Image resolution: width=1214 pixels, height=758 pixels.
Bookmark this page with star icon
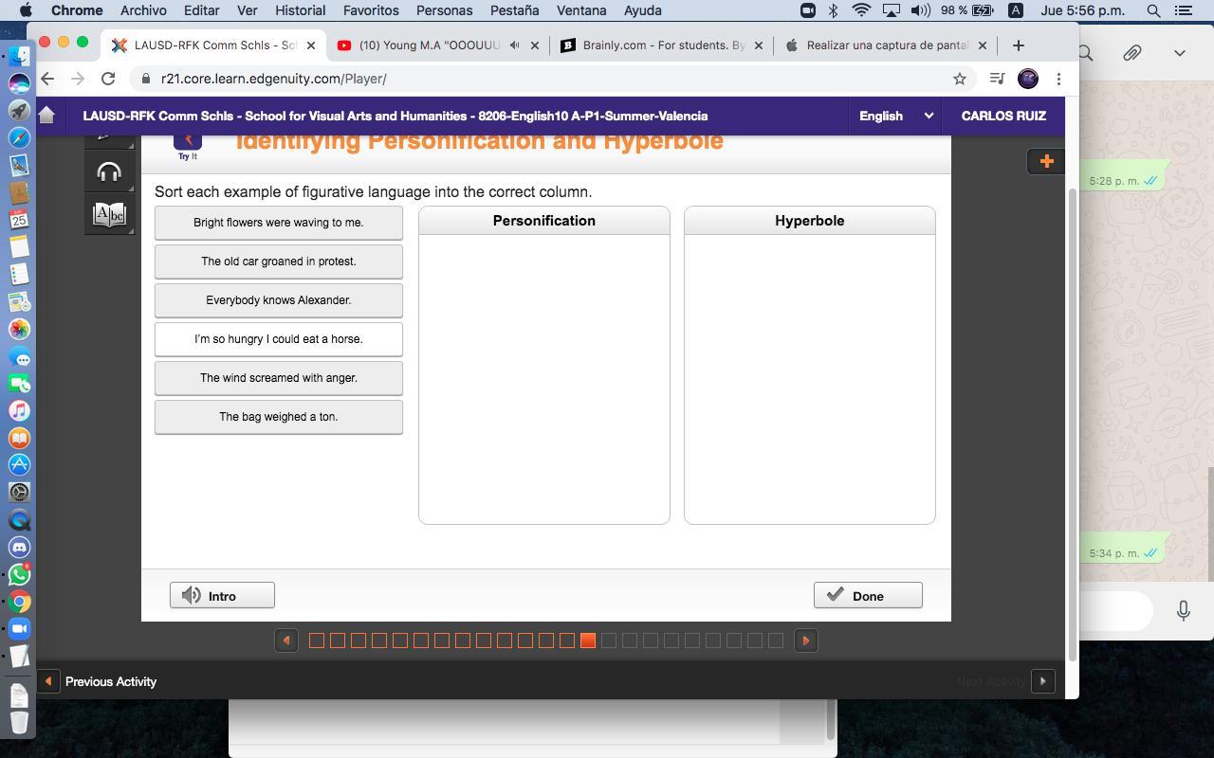(960, 79)
